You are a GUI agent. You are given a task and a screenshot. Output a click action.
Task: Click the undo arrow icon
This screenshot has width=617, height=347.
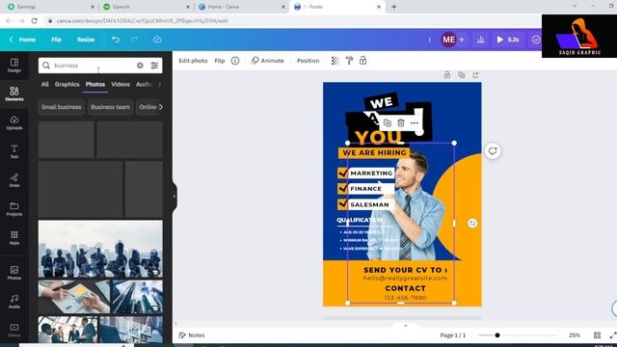[116, 40]
